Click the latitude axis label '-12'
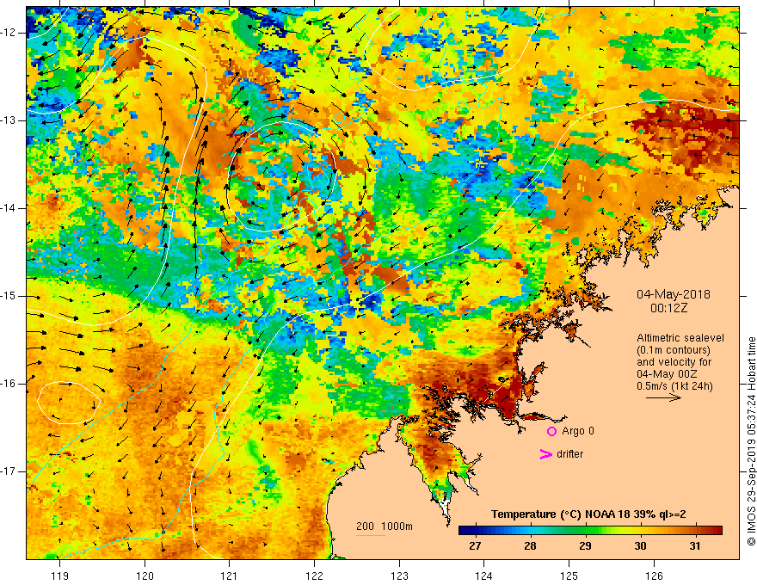This screenshot has height=585, width=757. tap(9, 33)
